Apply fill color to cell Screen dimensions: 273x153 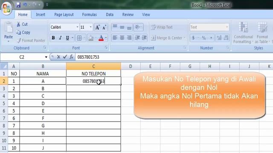coord(91,38)
